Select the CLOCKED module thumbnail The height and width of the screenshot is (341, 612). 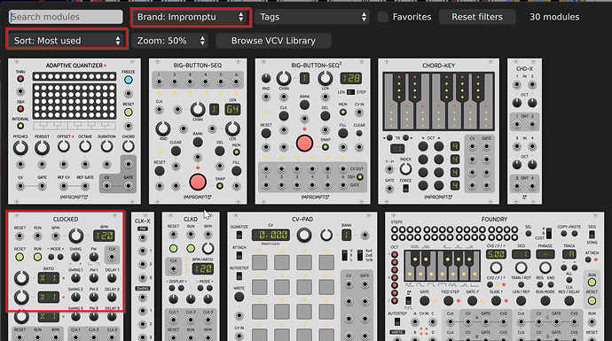[x=66, y=276]
